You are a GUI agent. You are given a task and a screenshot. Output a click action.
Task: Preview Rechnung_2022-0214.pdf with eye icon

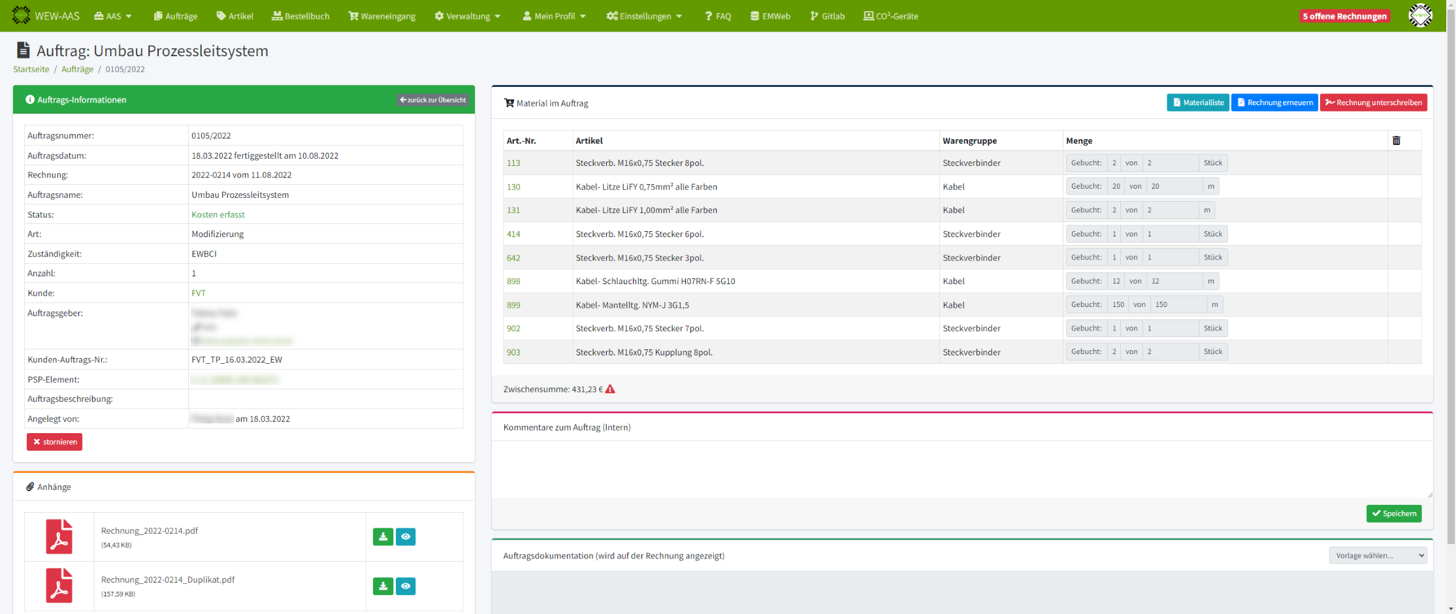click(x=406, y=536)
